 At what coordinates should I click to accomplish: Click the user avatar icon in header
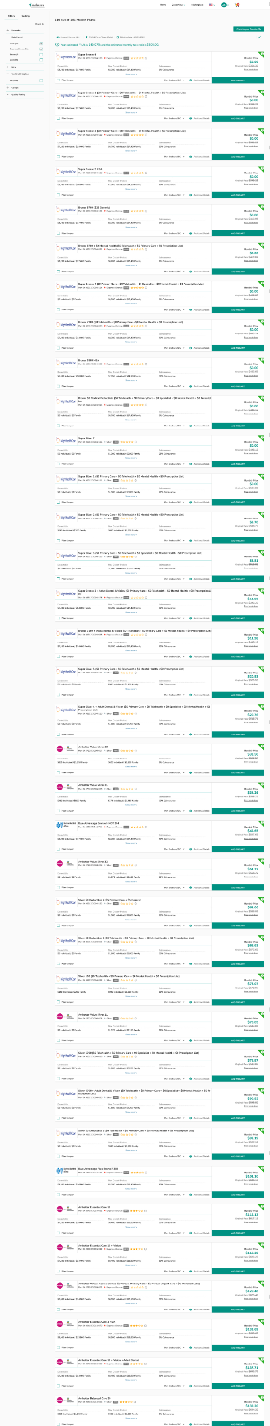pos(223,5)
